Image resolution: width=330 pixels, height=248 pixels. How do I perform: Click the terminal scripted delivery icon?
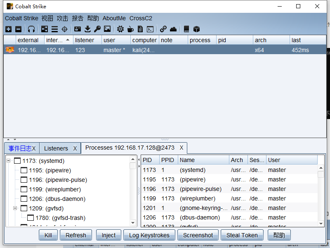coord(150,29)
